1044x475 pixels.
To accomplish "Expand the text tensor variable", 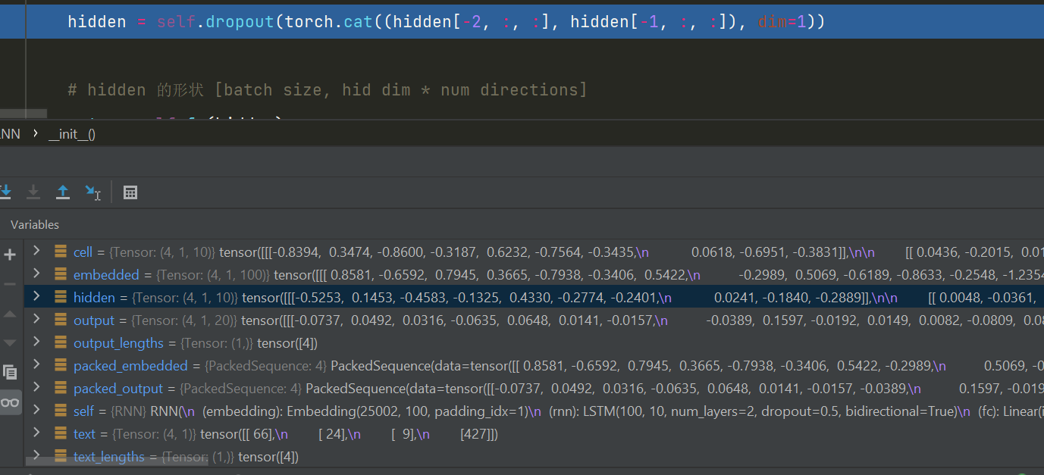I will coord(36,433).
